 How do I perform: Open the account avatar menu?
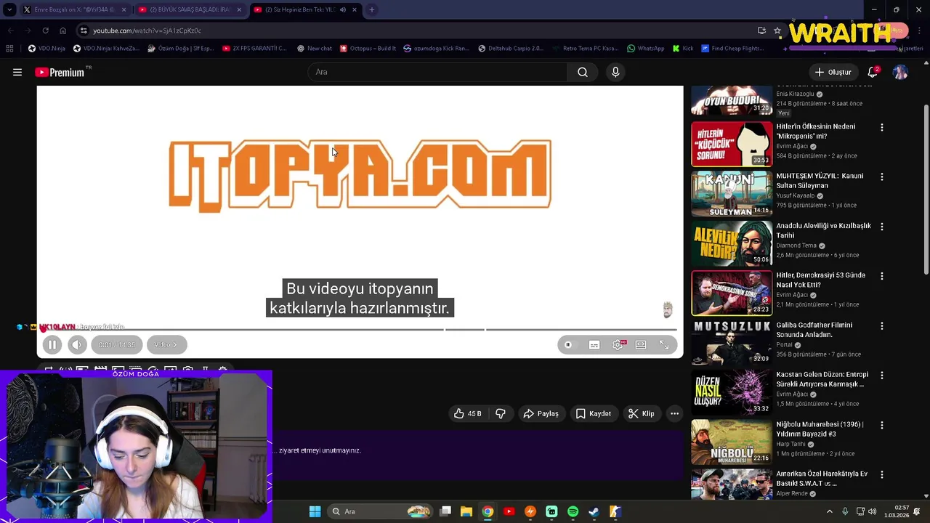900,72
